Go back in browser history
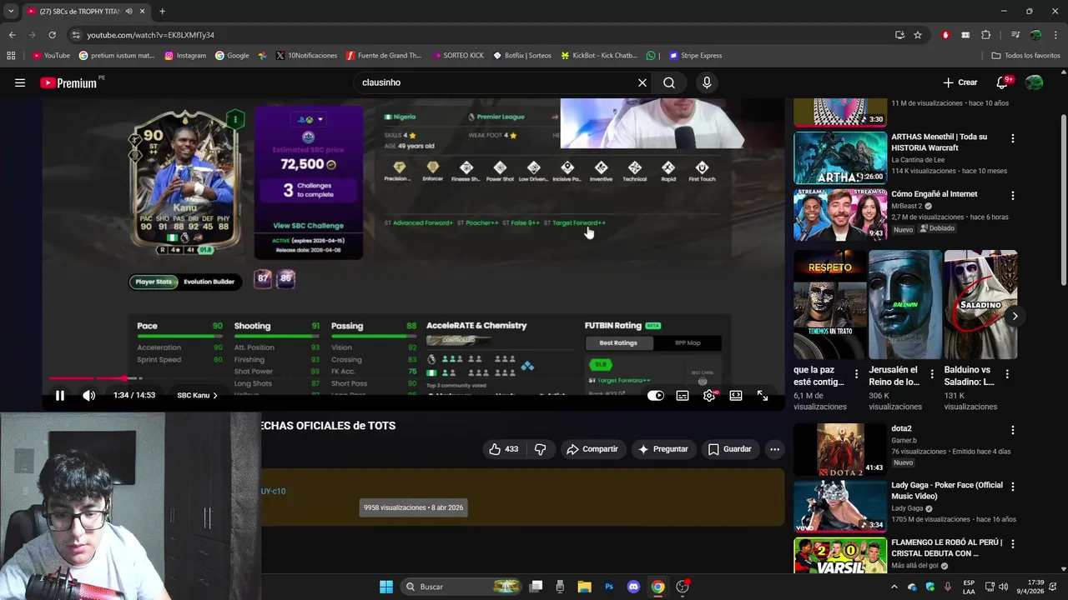1068x600 pixels. pyautogui.click(x=12, y=35)
